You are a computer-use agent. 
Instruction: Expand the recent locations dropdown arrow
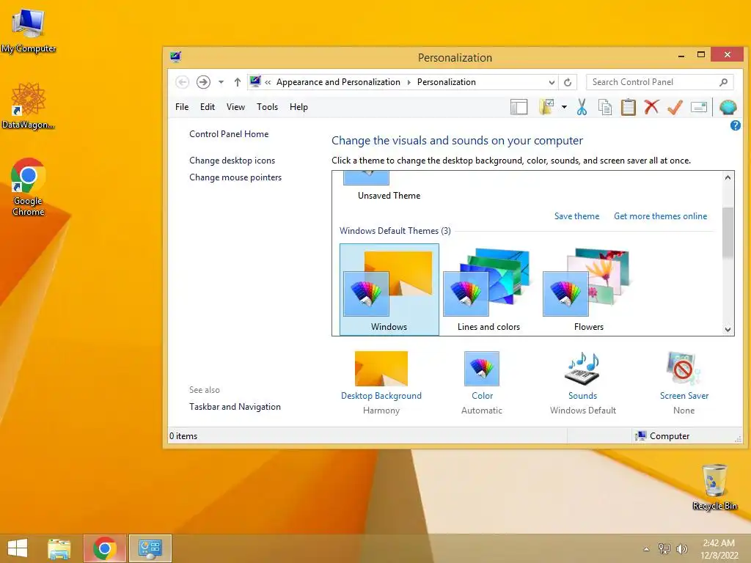click(x=221, y=82)
